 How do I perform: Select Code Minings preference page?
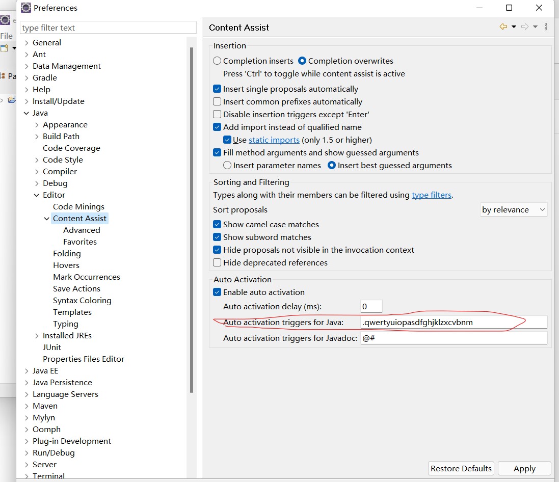(x=78, y=207)
